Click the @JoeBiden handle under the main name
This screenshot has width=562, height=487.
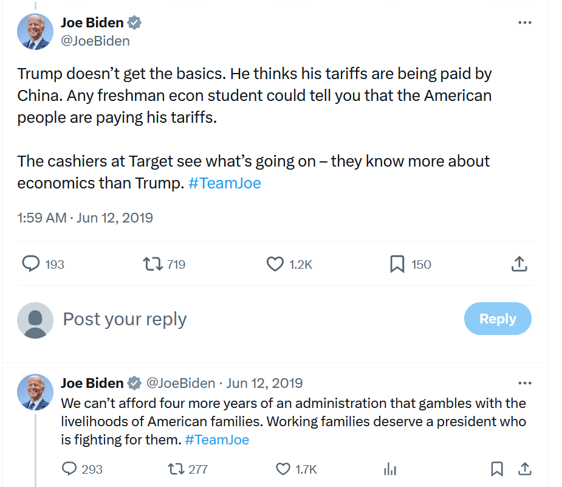click(95, 41)
